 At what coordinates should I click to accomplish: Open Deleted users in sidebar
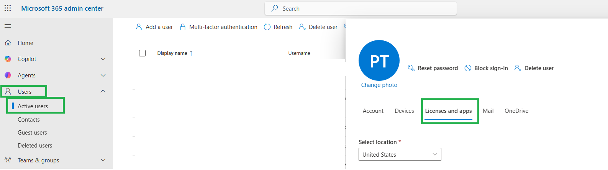[x=35, y=145]
